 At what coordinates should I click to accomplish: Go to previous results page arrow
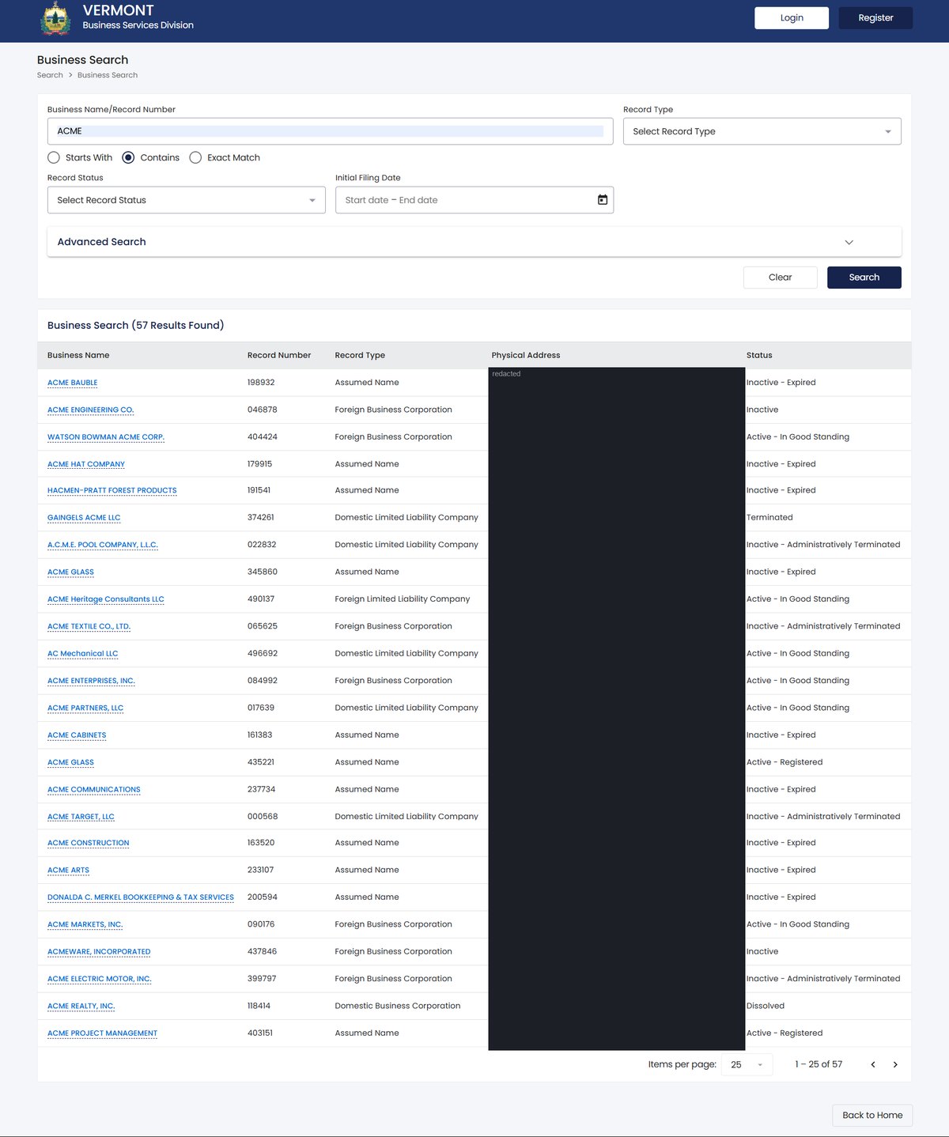(873, 1064)
